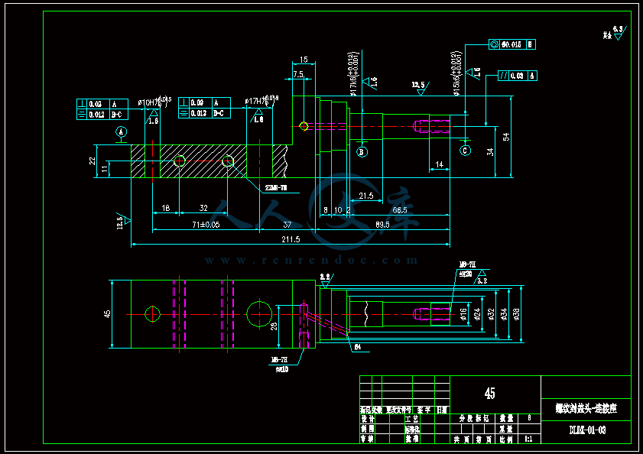
Task: Select the ø24 diameter dimension
Action: 477,314
